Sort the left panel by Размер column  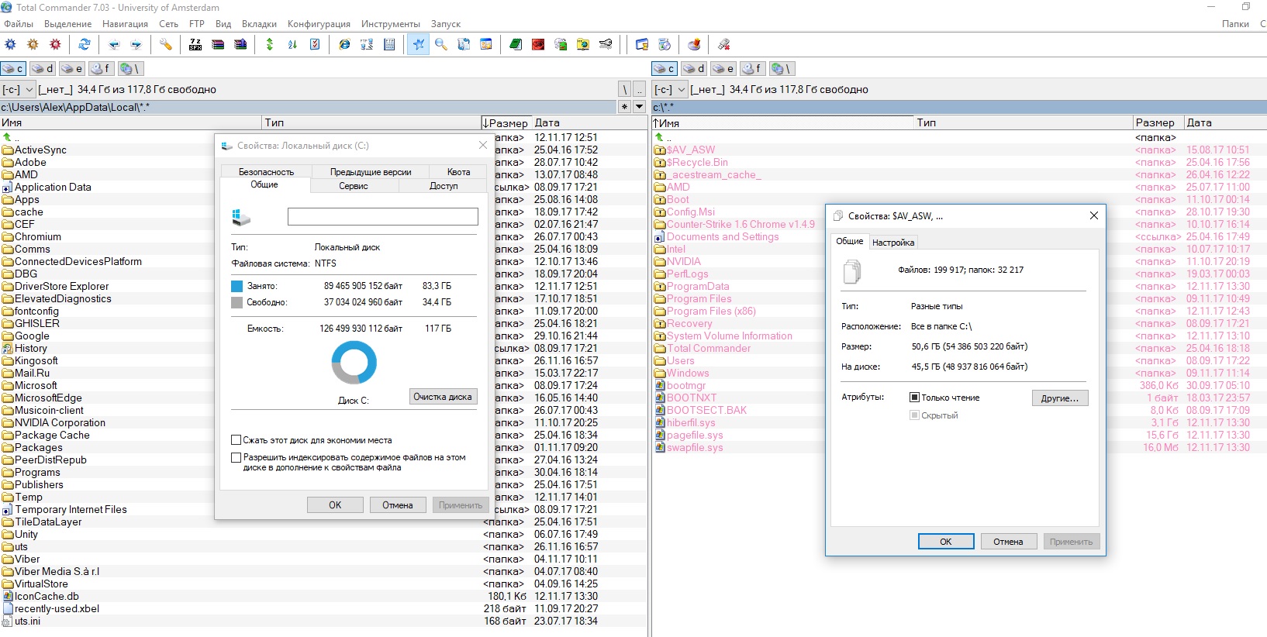pos(506,122)
